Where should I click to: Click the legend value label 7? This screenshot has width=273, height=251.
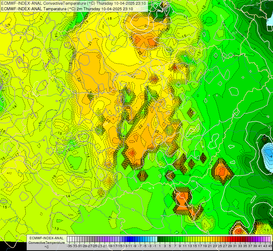[x=175, y=246]
